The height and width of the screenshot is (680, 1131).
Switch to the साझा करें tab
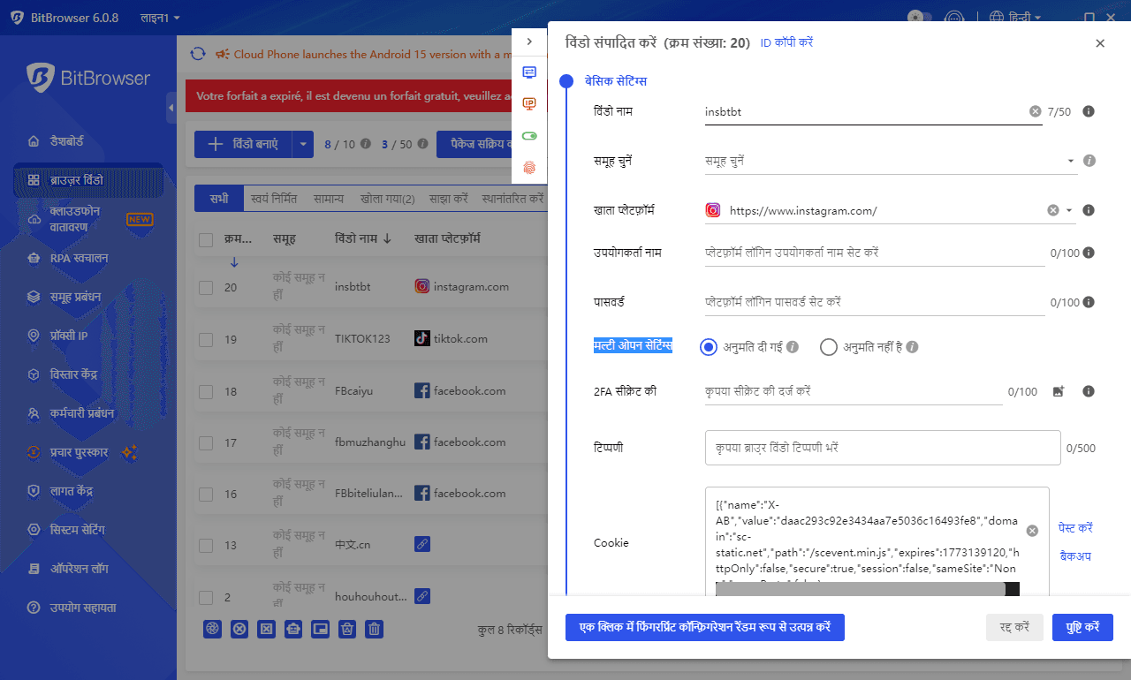coord(448,199)
